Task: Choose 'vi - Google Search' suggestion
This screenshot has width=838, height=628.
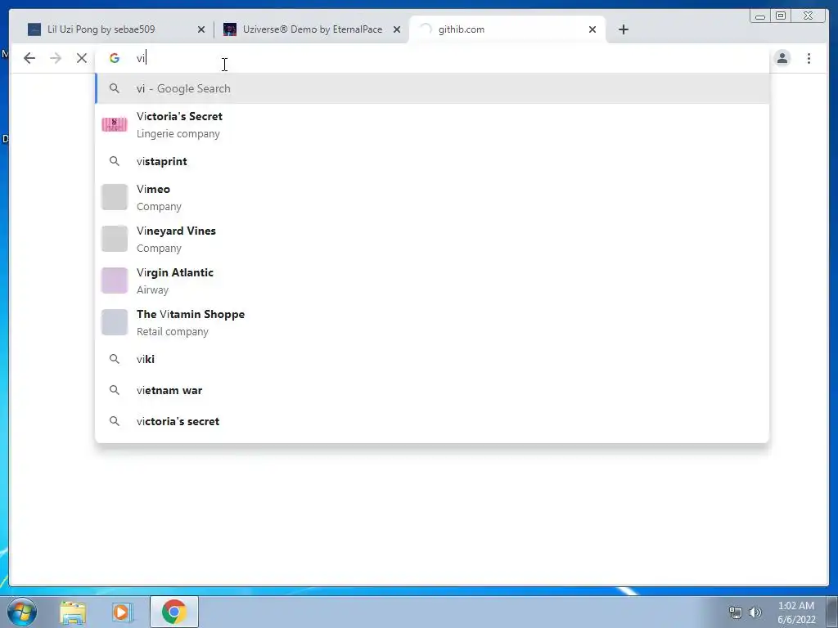Action: [432, 88]
